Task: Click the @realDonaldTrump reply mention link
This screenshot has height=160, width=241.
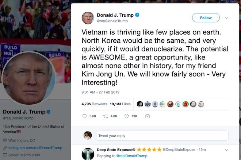Action: (132, 156)
